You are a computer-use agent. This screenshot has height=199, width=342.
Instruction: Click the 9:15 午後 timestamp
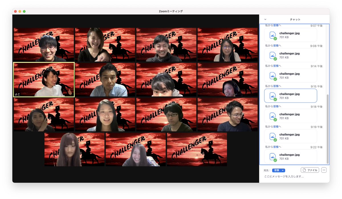coord(317,87)
